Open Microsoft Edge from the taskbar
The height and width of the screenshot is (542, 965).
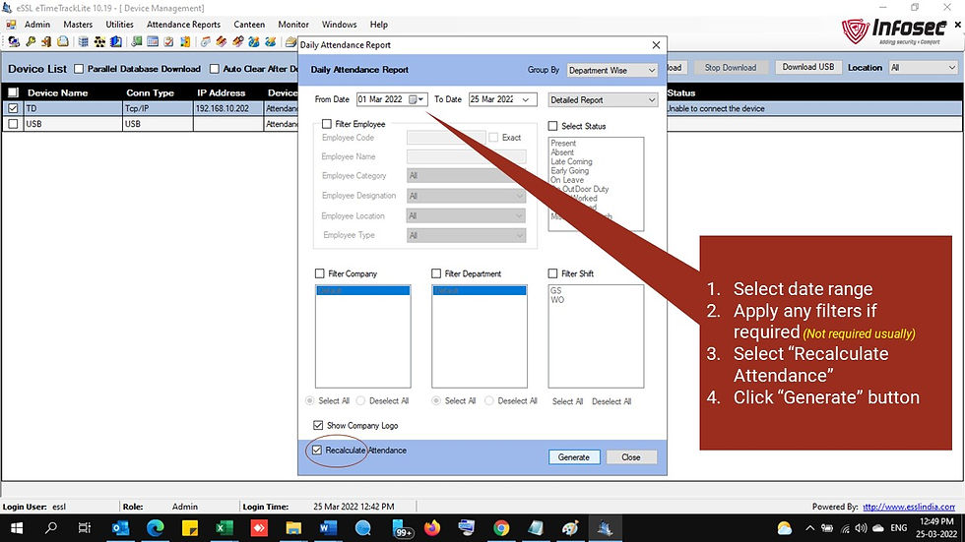coord(156,528)
